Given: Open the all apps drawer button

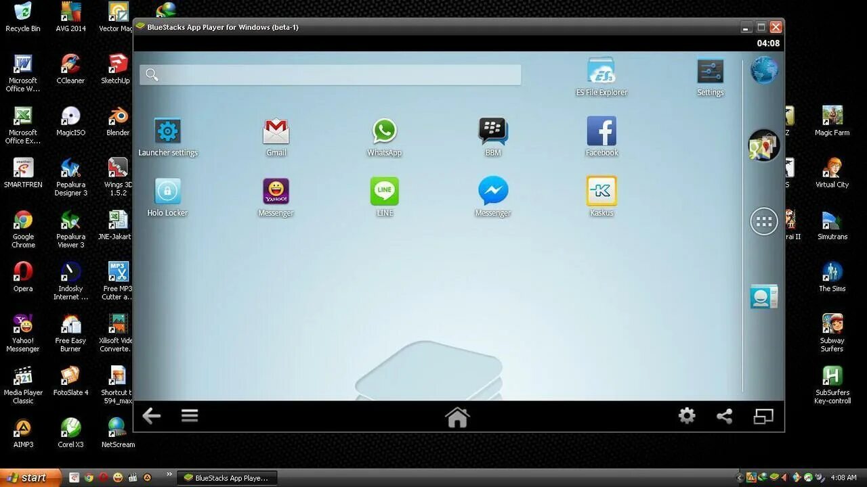Looking at the screenshot, I should (x=763, y=221).
